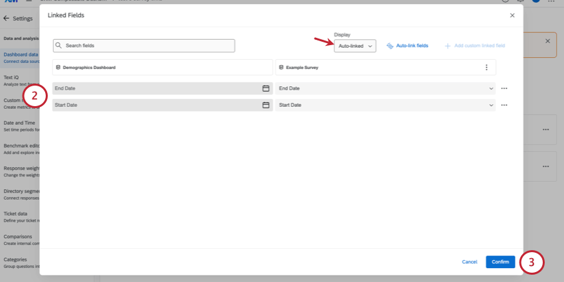Viewport: 564px width, 282px height.
Task: Open the Auto-linked display dropdown
Action: (x=355, y=46)
